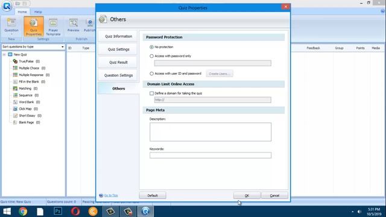Click the Points column header
This screenshot has height=217, width=386.
(x=360, y=48)
